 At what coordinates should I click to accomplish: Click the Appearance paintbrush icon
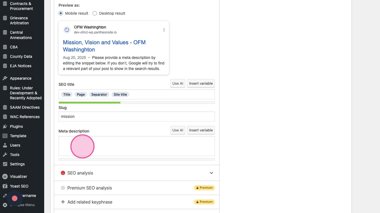tap(5, 78)
